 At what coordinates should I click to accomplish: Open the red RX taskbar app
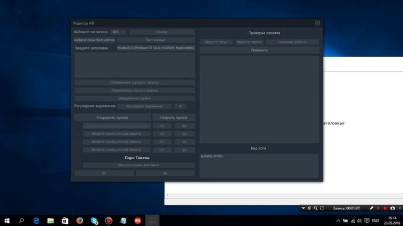click(138, 220)
